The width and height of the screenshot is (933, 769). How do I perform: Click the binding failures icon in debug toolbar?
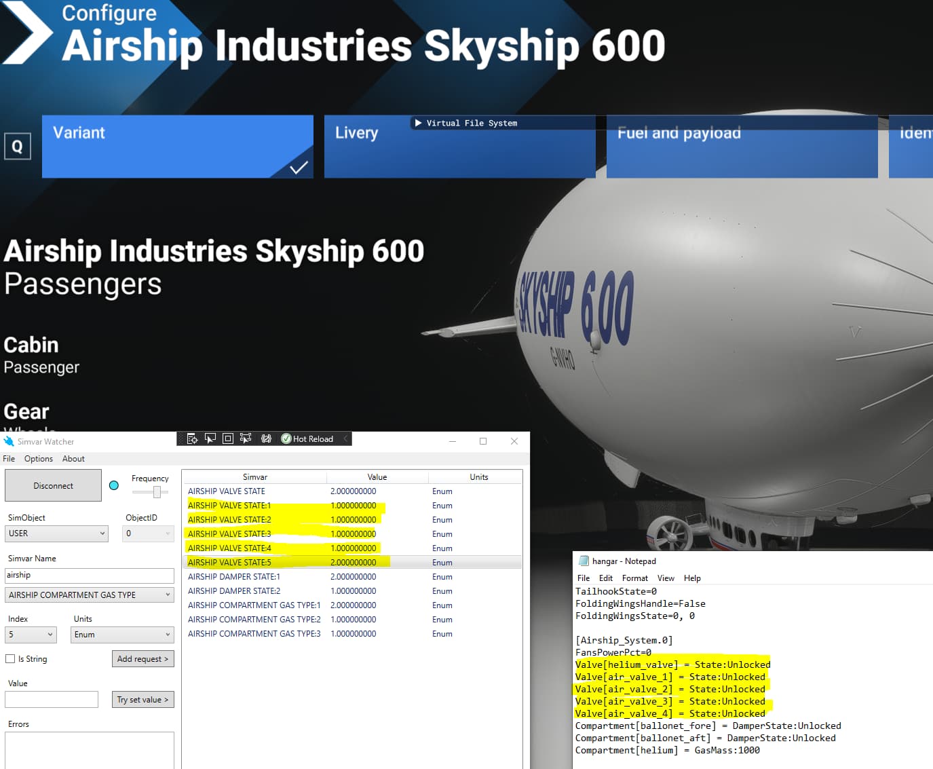(267, 438)
